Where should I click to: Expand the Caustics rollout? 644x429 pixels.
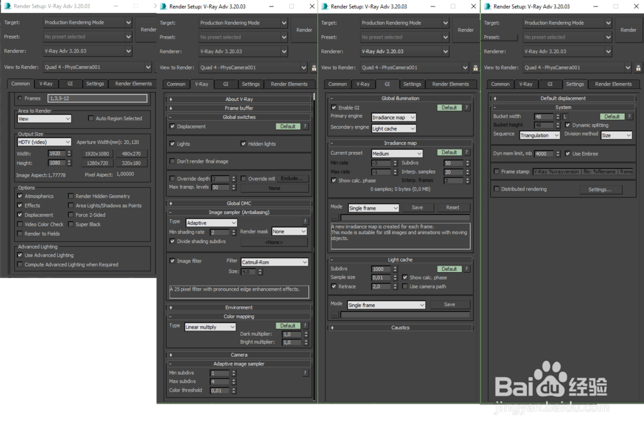tap(401, 327)
